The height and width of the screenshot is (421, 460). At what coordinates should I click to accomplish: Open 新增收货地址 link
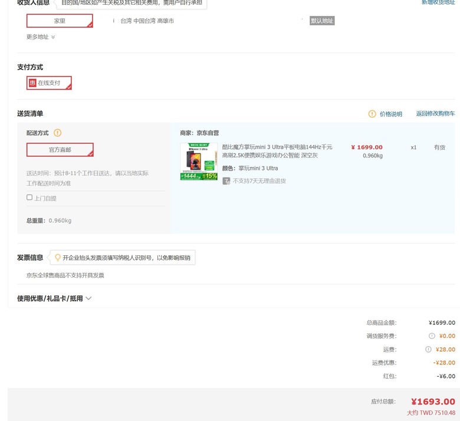pyautogui.click(x=438, y=2)
